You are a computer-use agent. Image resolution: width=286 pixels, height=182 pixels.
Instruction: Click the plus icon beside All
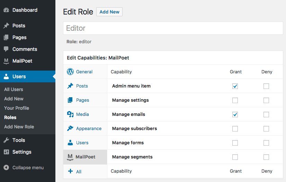70,171
